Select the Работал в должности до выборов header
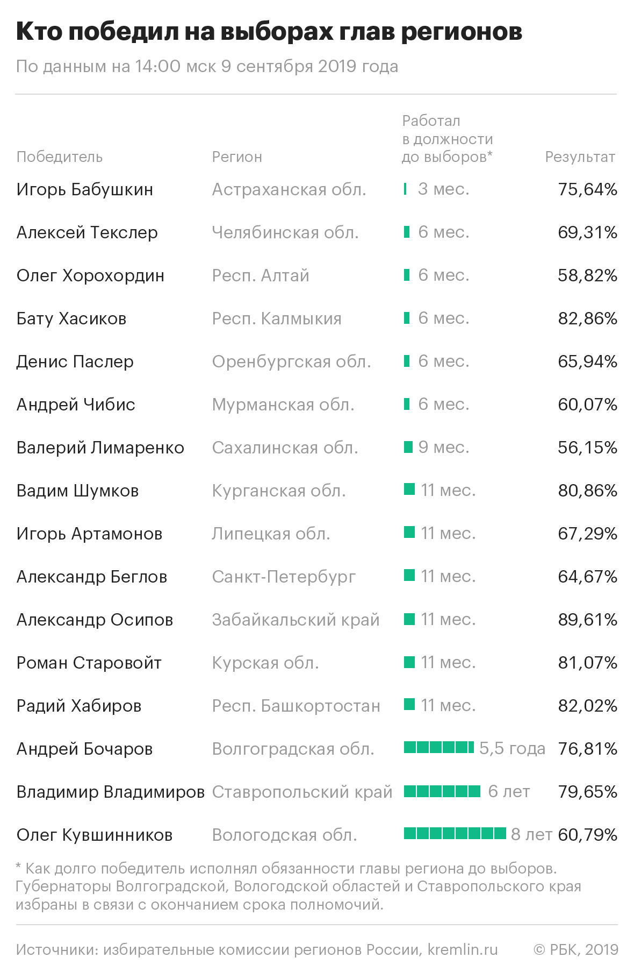 [x=447, y=139]
